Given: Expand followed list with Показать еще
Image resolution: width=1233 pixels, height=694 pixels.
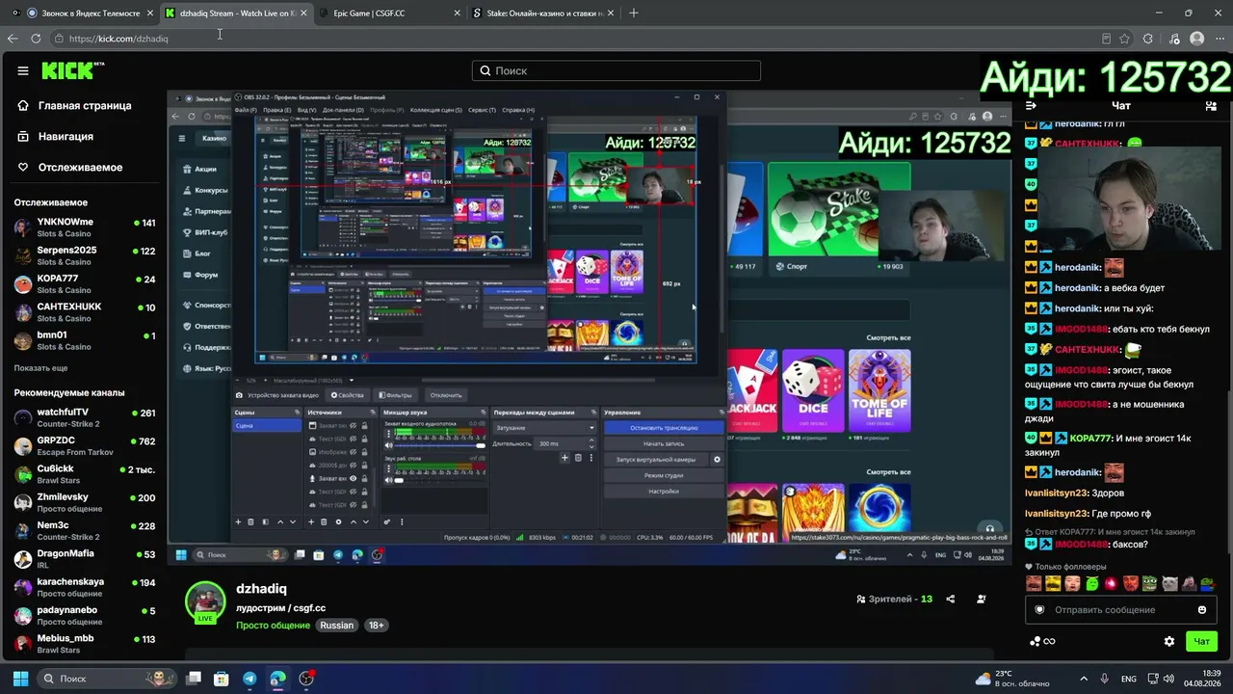Looking at the screenshot, I should 40,368.
